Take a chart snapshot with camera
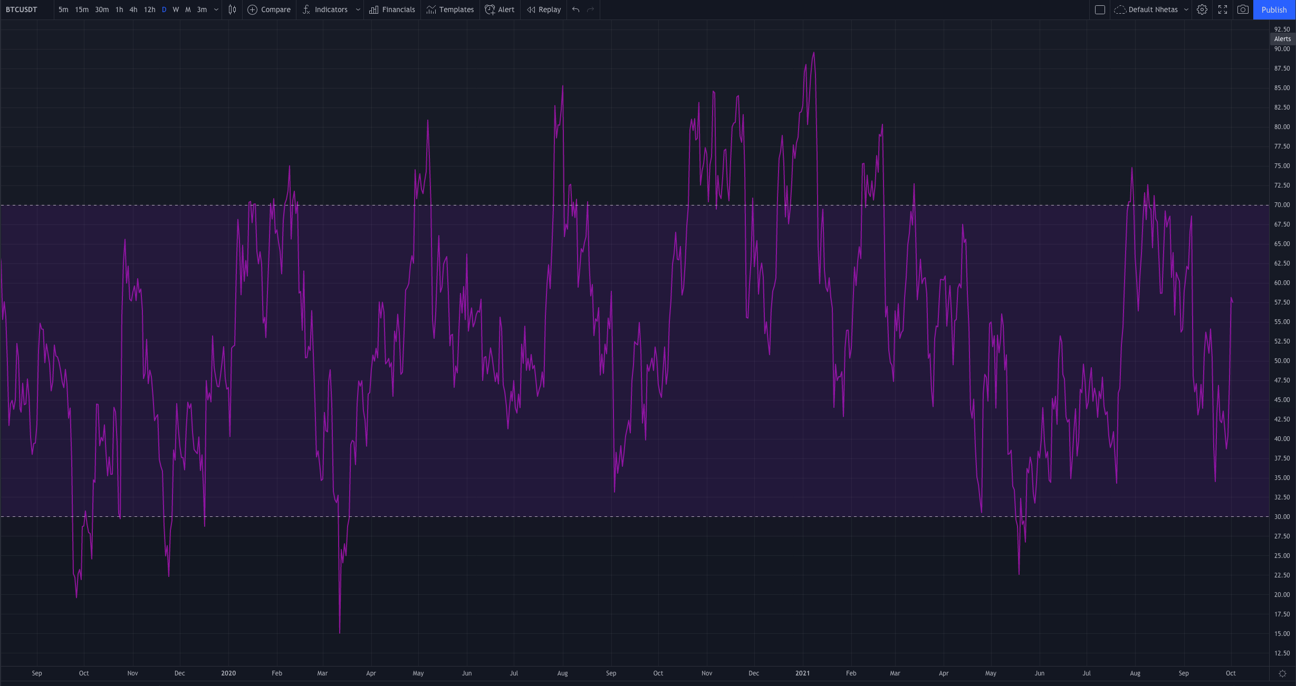This screenshot has width=1296, height=686. [x=1243, y=9]
